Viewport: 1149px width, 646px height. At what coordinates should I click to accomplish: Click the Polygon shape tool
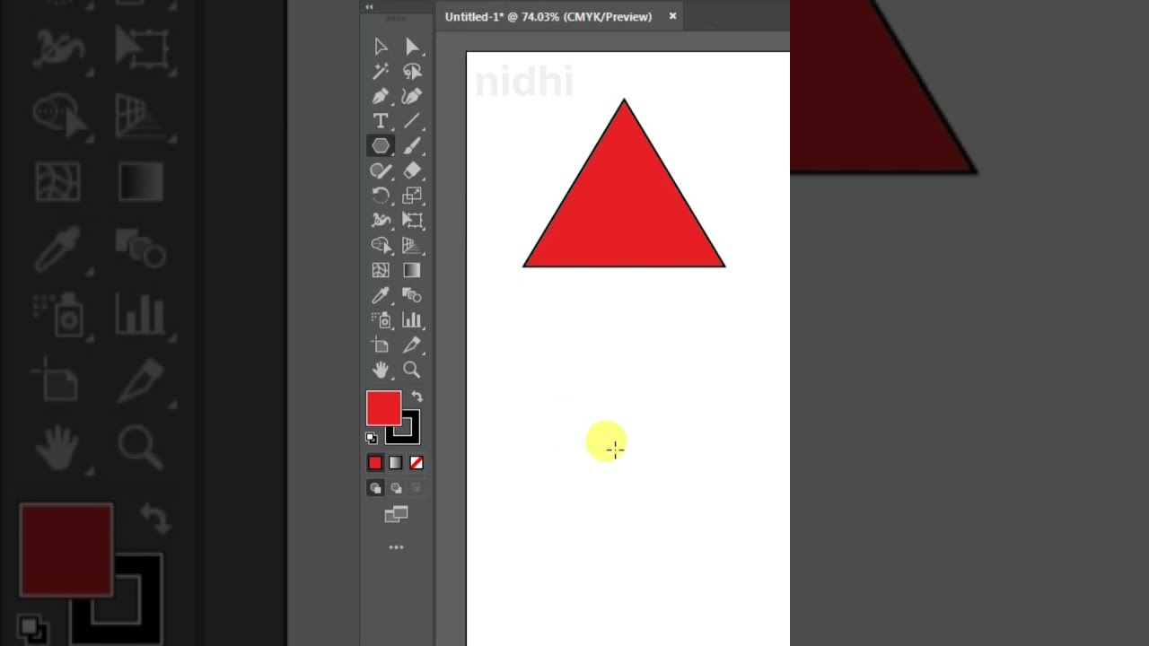click(x=381, y=145)
